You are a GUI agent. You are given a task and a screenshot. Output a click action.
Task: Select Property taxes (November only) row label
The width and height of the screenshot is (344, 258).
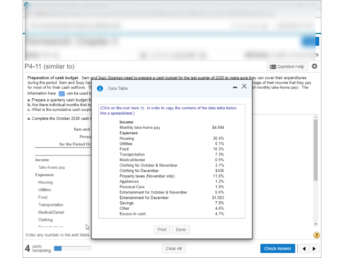[147, 176]
